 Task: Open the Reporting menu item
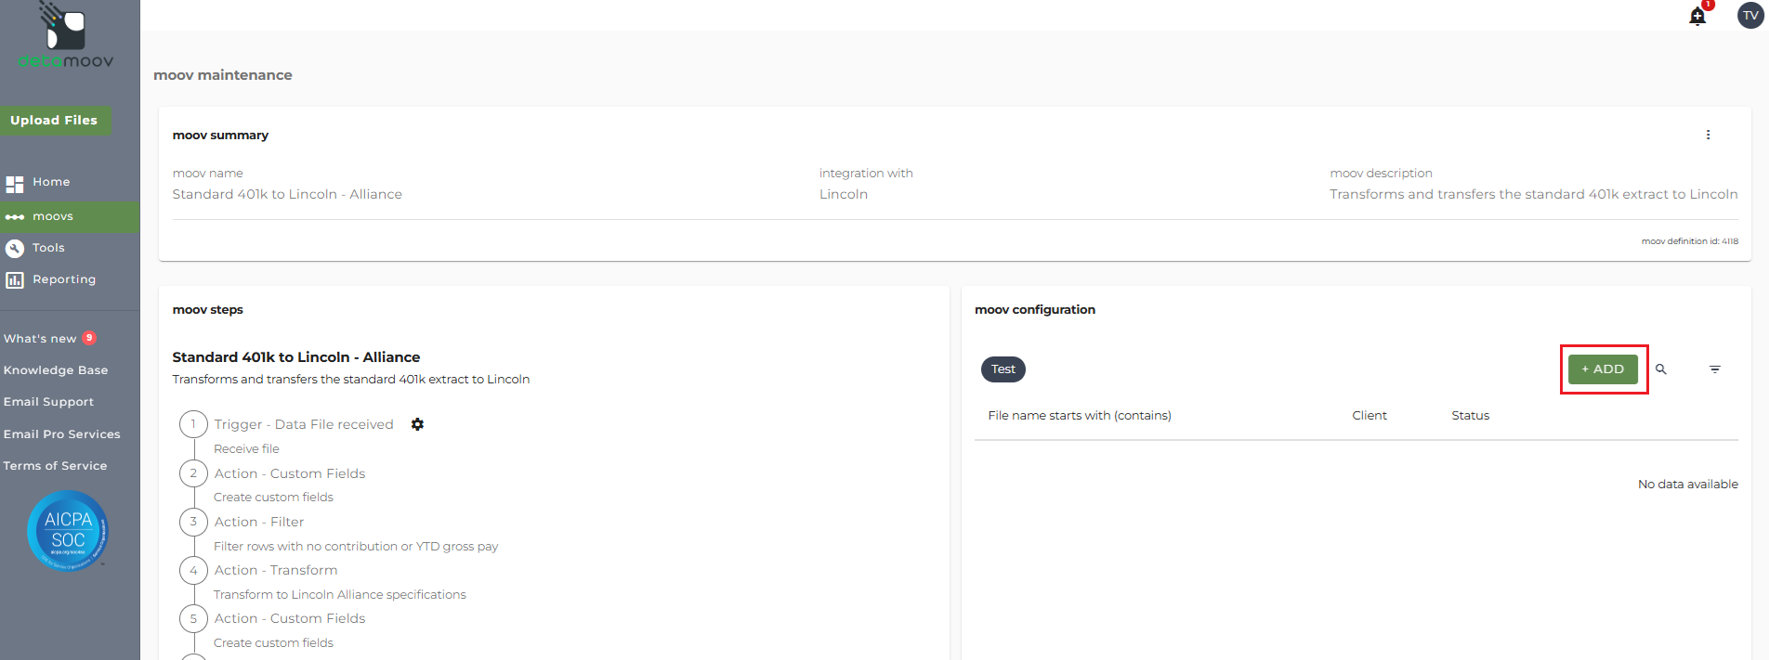64,279
